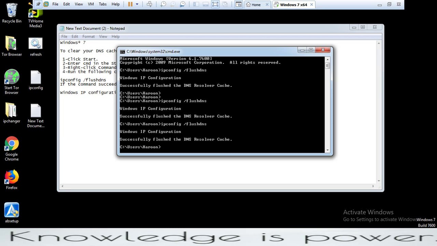Open the VMware Edit menu
Image resolution: width=437 pixels, height=246 pixels.
tap(67, 4)
